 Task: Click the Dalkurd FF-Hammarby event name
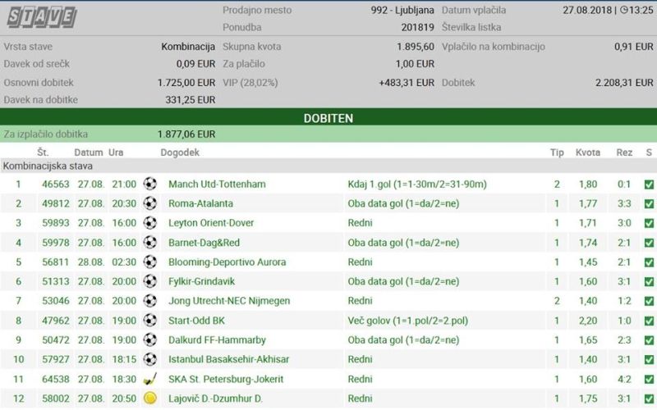(217, 339)
